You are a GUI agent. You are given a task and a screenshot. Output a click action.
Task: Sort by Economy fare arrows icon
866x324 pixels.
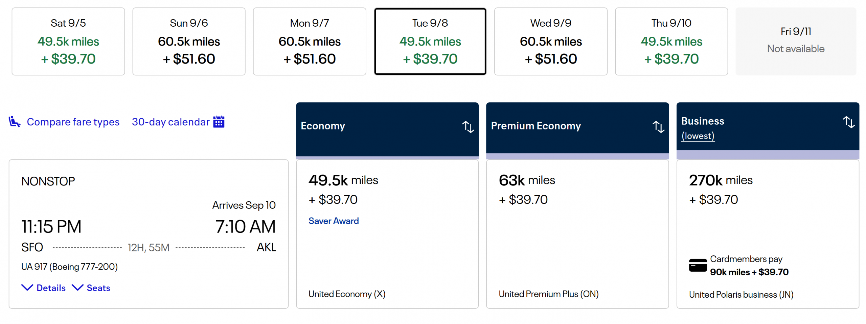click(x=468, y=127)
